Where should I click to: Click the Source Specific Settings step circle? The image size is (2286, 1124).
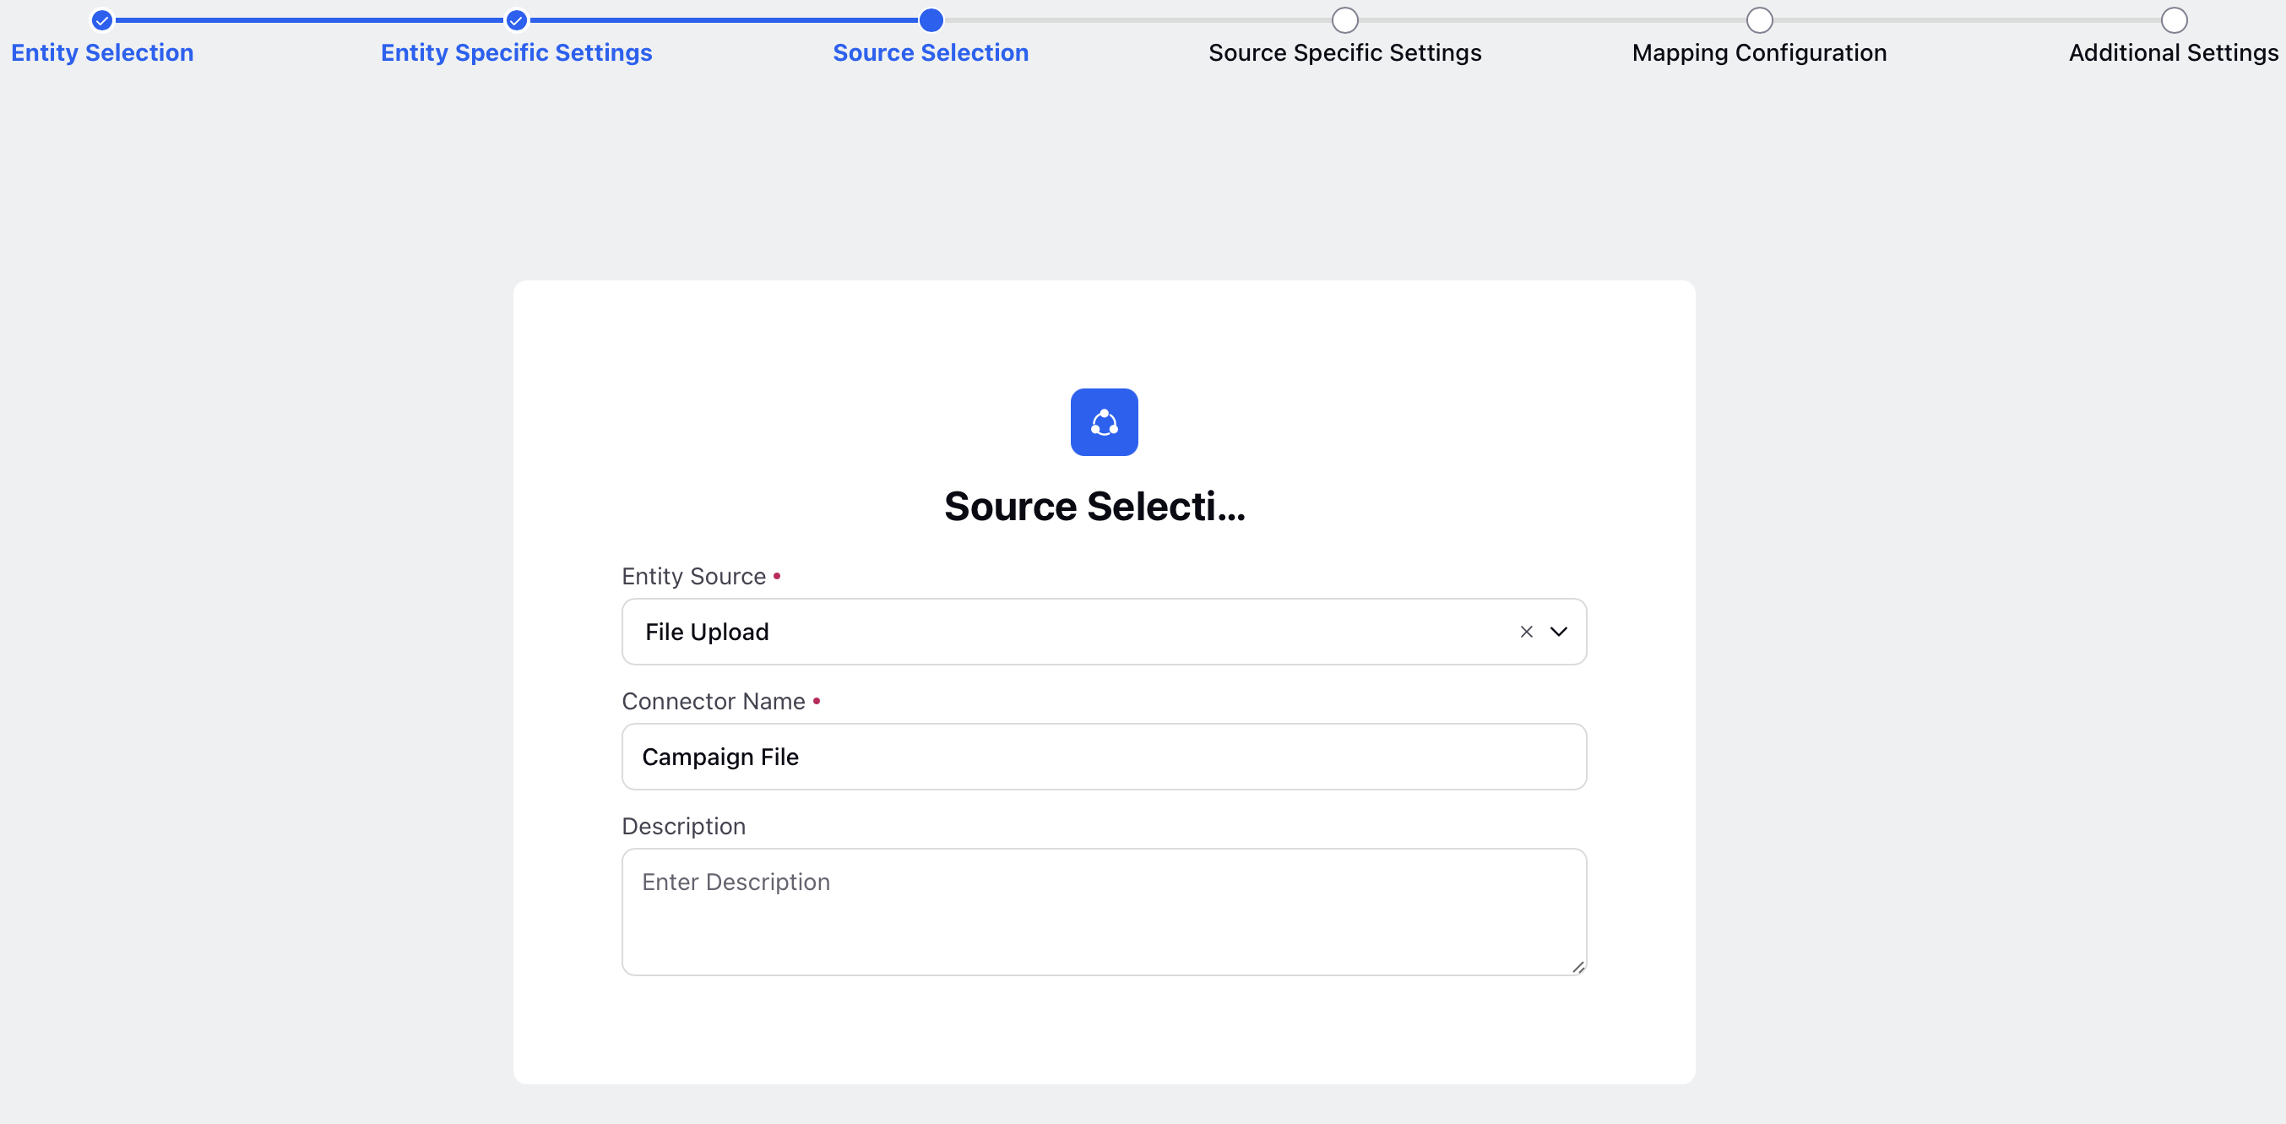(x=1345, y=19)
